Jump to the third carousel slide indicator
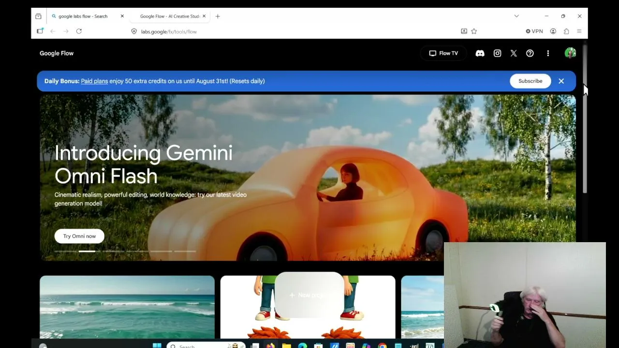Screen dimensions: 619x348 pyautogui.click(x=113, y=251)
